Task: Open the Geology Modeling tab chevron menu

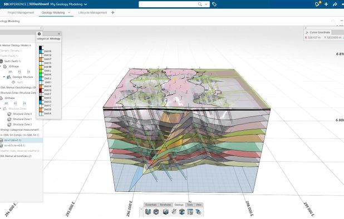Action: [69, 13]
